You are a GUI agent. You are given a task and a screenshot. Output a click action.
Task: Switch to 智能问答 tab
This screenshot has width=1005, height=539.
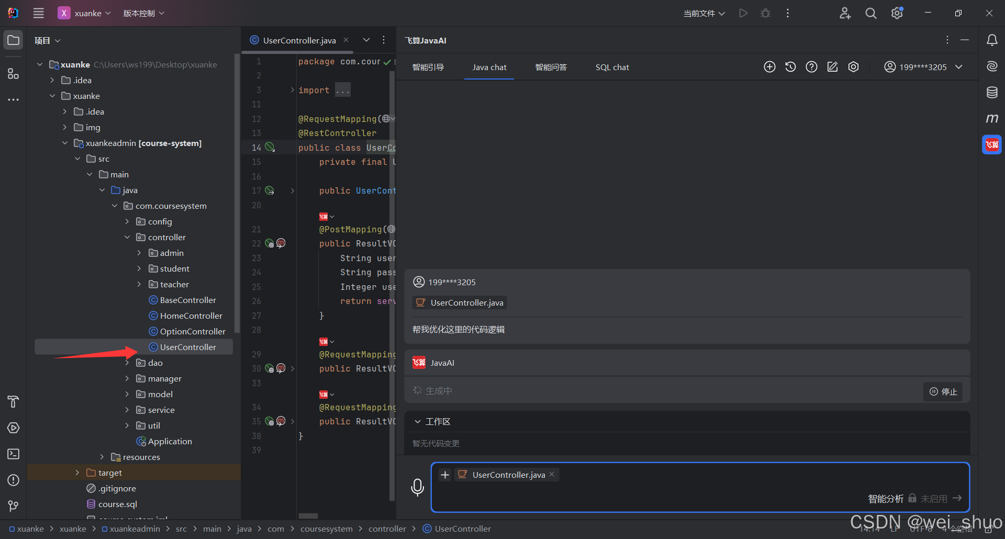(551, 67)
